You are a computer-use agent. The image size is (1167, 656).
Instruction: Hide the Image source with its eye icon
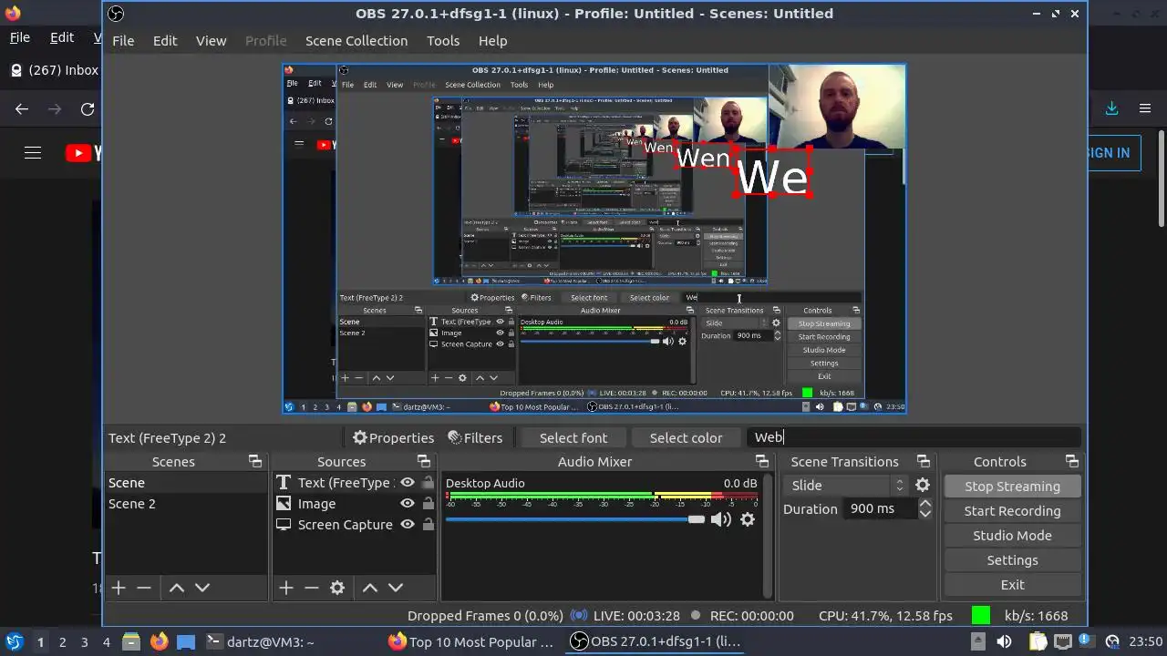pos(408,504)
